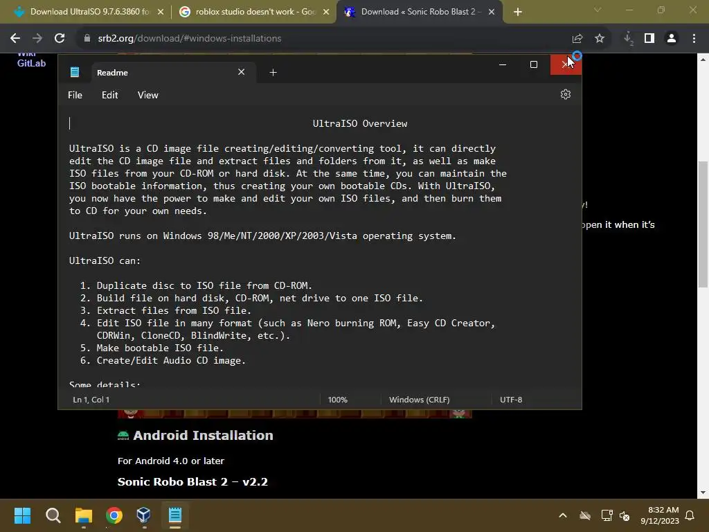Minimize the Notepad window
This screenshot has height=532, width=709.
tap(503, 64)
